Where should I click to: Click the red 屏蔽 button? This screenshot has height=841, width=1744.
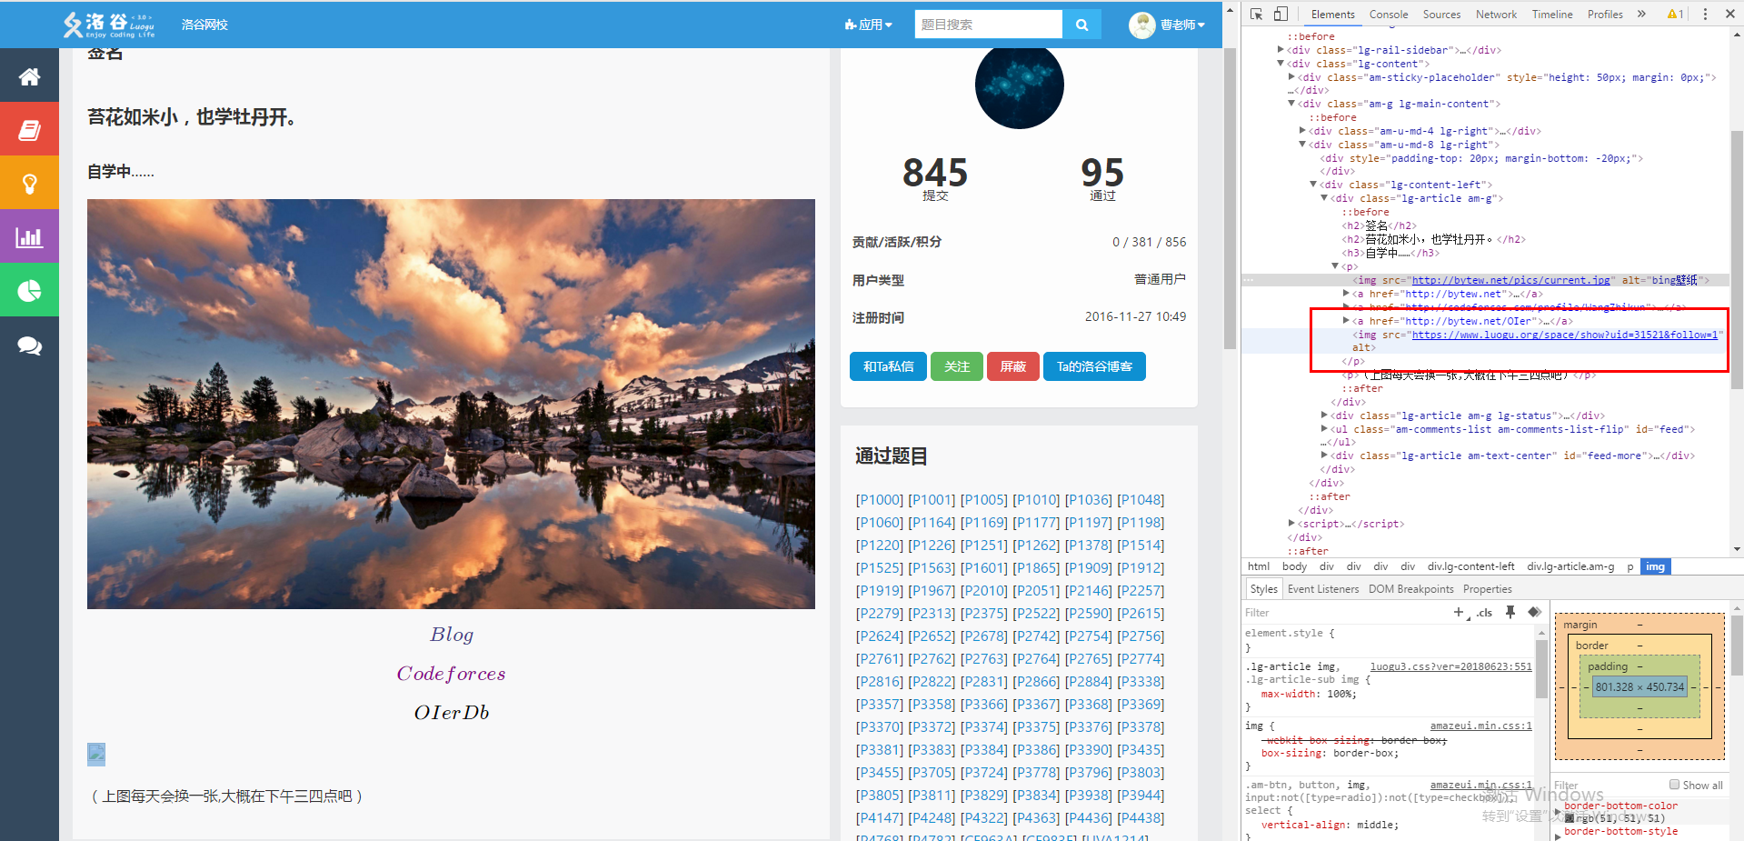[1013, 366]
